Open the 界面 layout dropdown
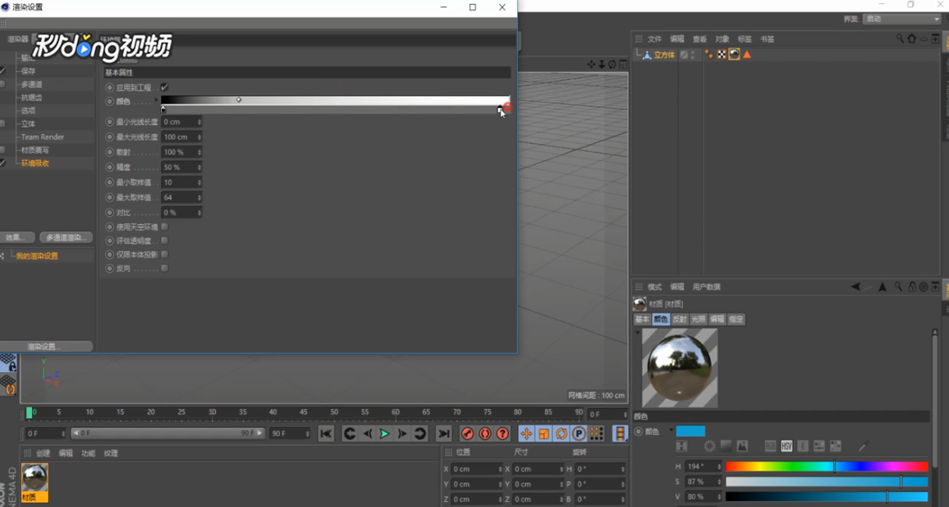 pyautogui.click(x=902, y=19)
